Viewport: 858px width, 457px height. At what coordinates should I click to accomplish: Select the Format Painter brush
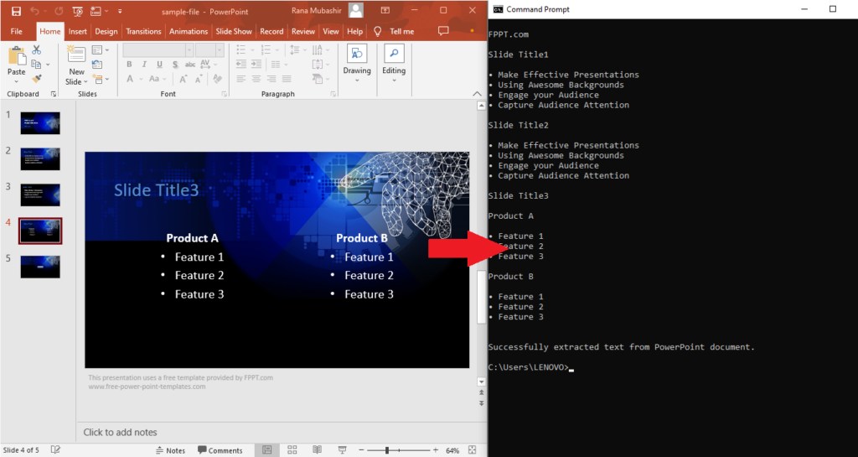pyautogui.click(x=37, y=78)
